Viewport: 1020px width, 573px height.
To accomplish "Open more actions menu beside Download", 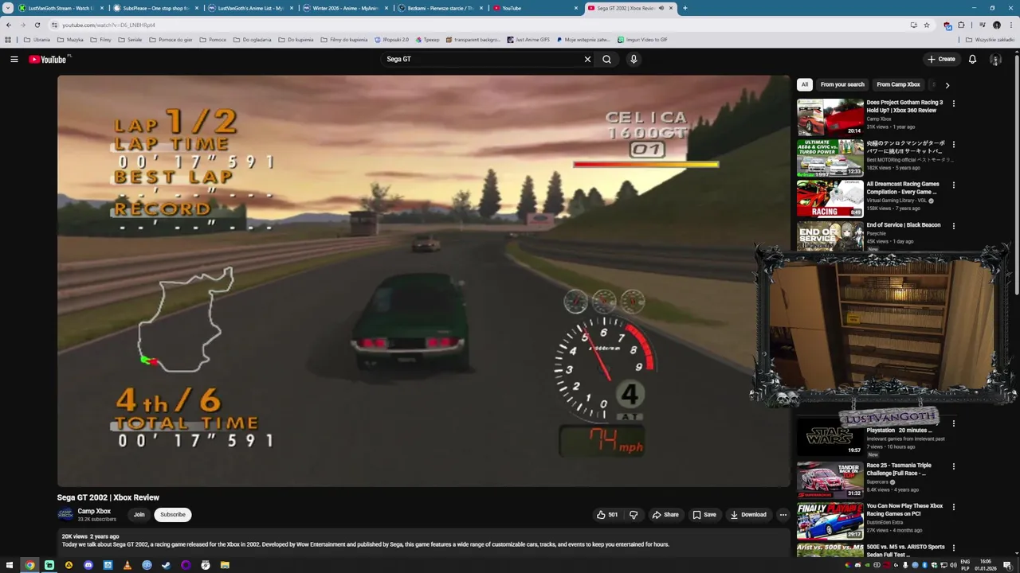I will pos(783,514).
